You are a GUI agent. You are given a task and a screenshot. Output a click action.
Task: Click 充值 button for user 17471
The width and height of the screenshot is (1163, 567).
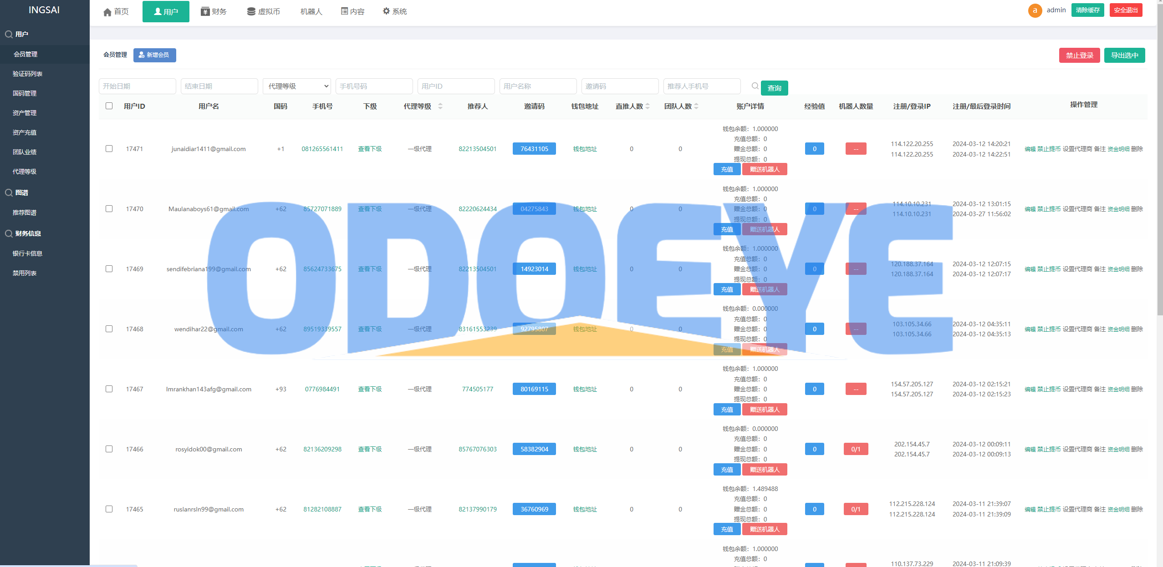[727, 169]
